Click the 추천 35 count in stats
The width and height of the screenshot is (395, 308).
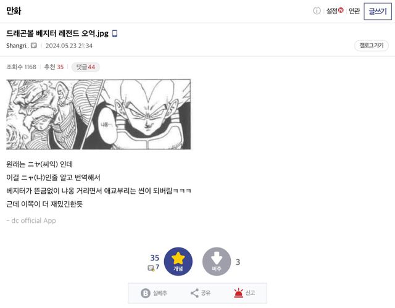pyautogui.click(x=54, y=67)
